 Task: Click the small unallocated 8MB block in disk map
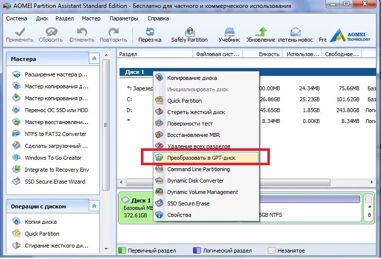pos(369,207)
